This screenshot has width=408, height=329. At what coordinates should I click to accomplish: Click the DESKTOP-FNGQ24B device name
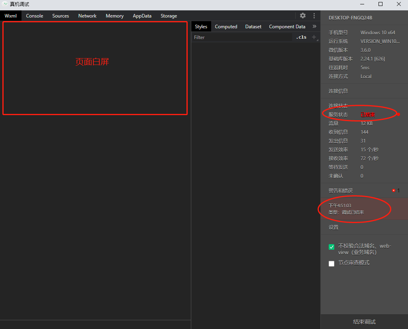(351, 18)
